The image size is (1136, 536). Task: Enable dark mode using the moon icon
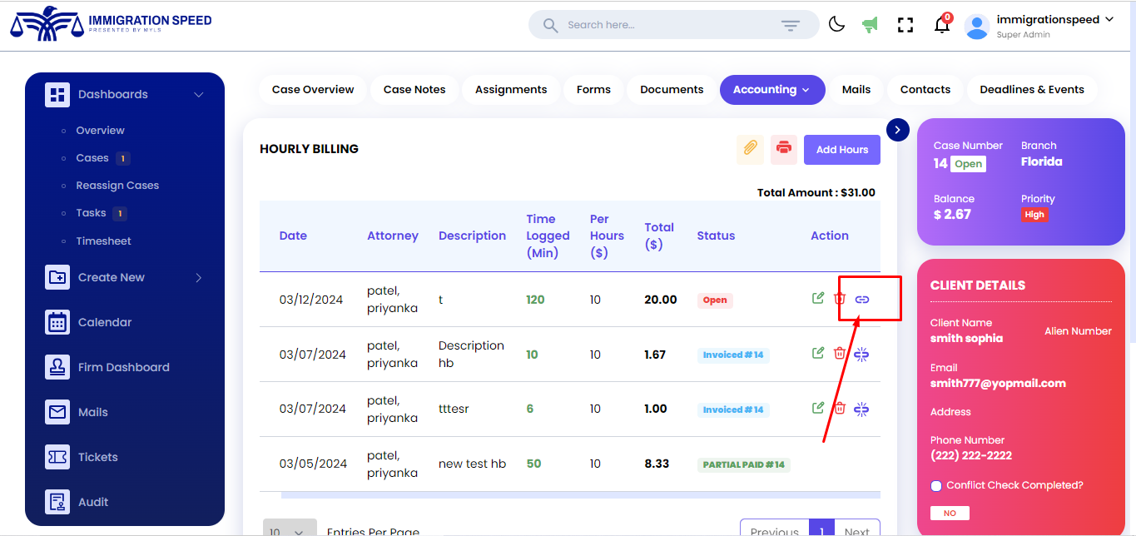(836, 24)
